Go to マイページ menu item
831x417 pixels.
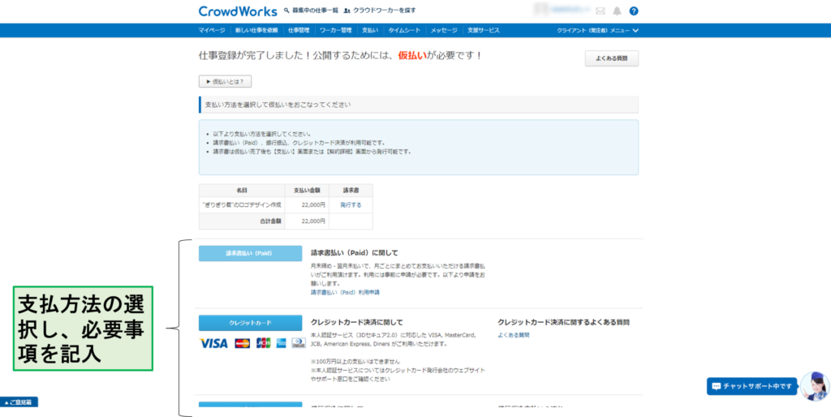(212, 30)
